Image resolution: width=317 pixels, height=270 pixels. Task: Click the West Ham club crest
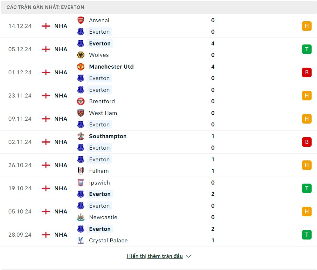pos(81,113)
